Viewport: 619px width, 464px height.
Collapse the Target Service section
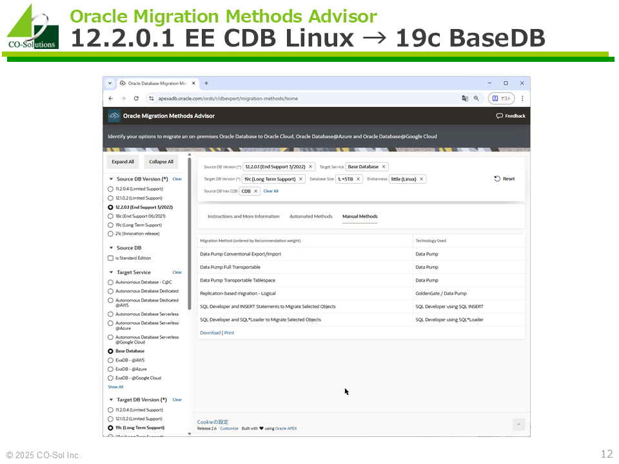(x=112, y=272)
